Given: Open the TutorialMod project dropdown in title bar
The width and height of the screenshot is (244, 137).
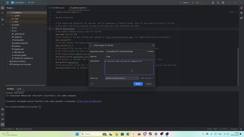Looking at the screenshot, I should click(x=18, y=3).
